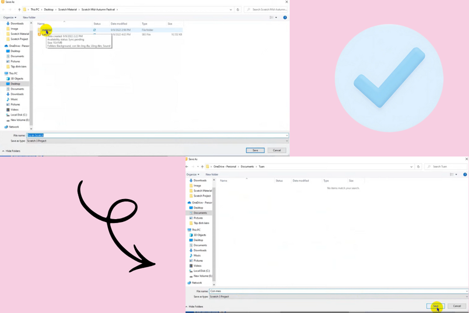Search box for Scratch Mid-Autumn Festival
469x313 pixels.
266,9
